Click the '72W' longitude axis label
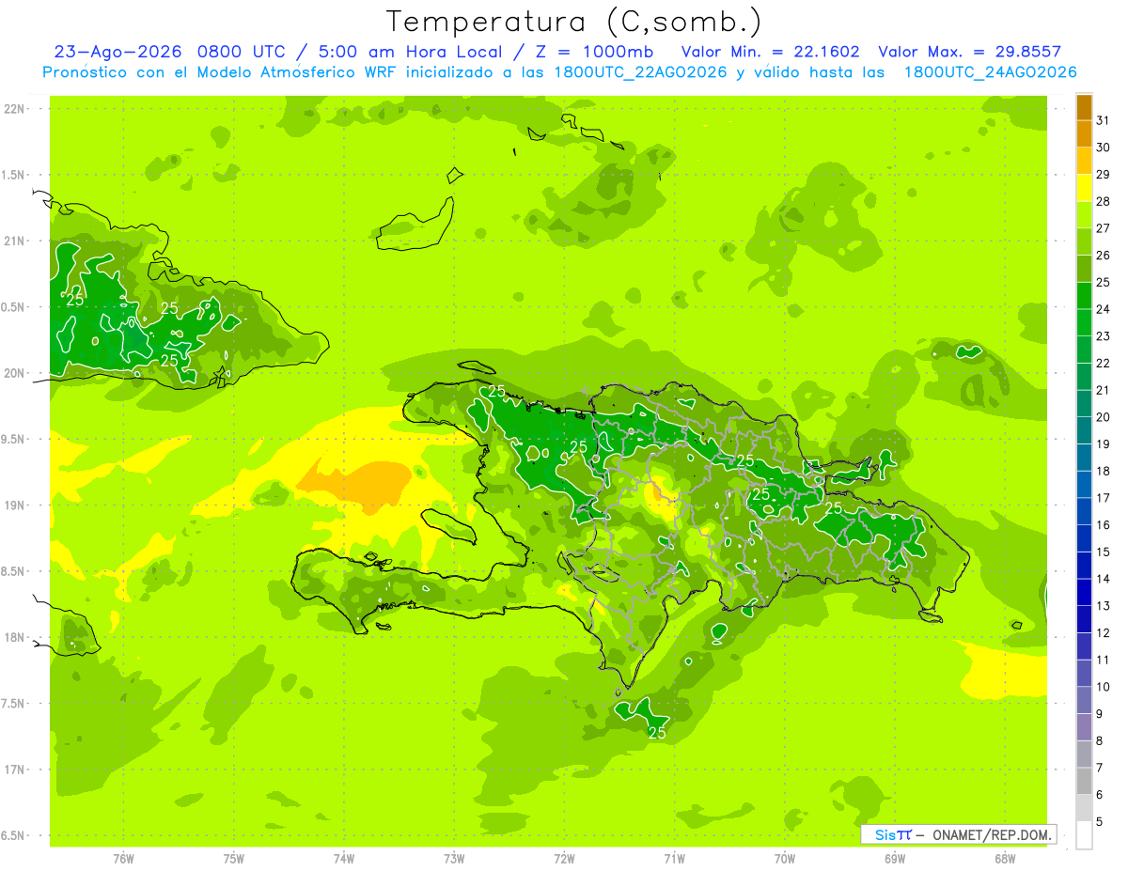The image size is (1128, 871). pyautogui.click(x=564, y=860)
